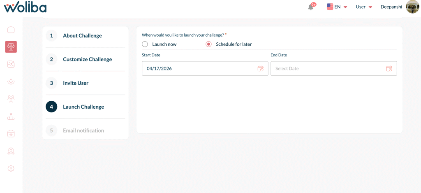Open the image gallery sidebar icon
The height and width of the screenshot is (193, 421).
click(11, 64)
